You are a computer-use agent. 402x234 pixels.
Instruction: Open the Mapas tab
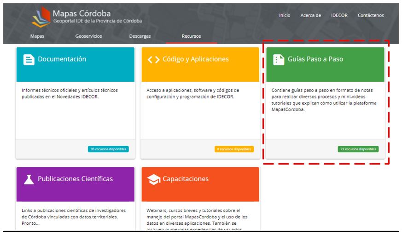[37, 36]
